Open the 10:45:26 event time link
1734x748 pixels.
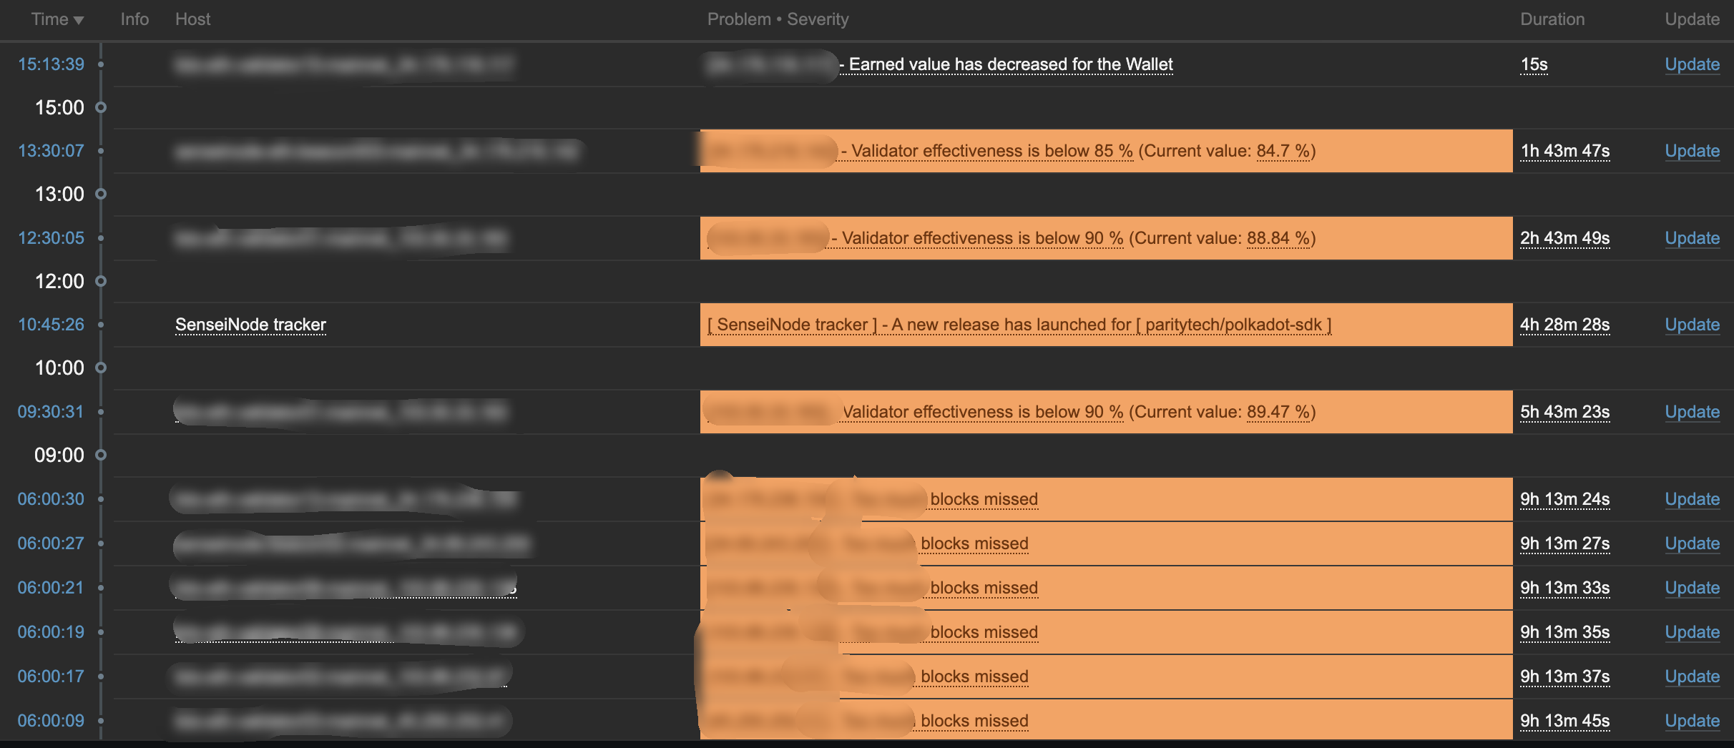[51, 325]
